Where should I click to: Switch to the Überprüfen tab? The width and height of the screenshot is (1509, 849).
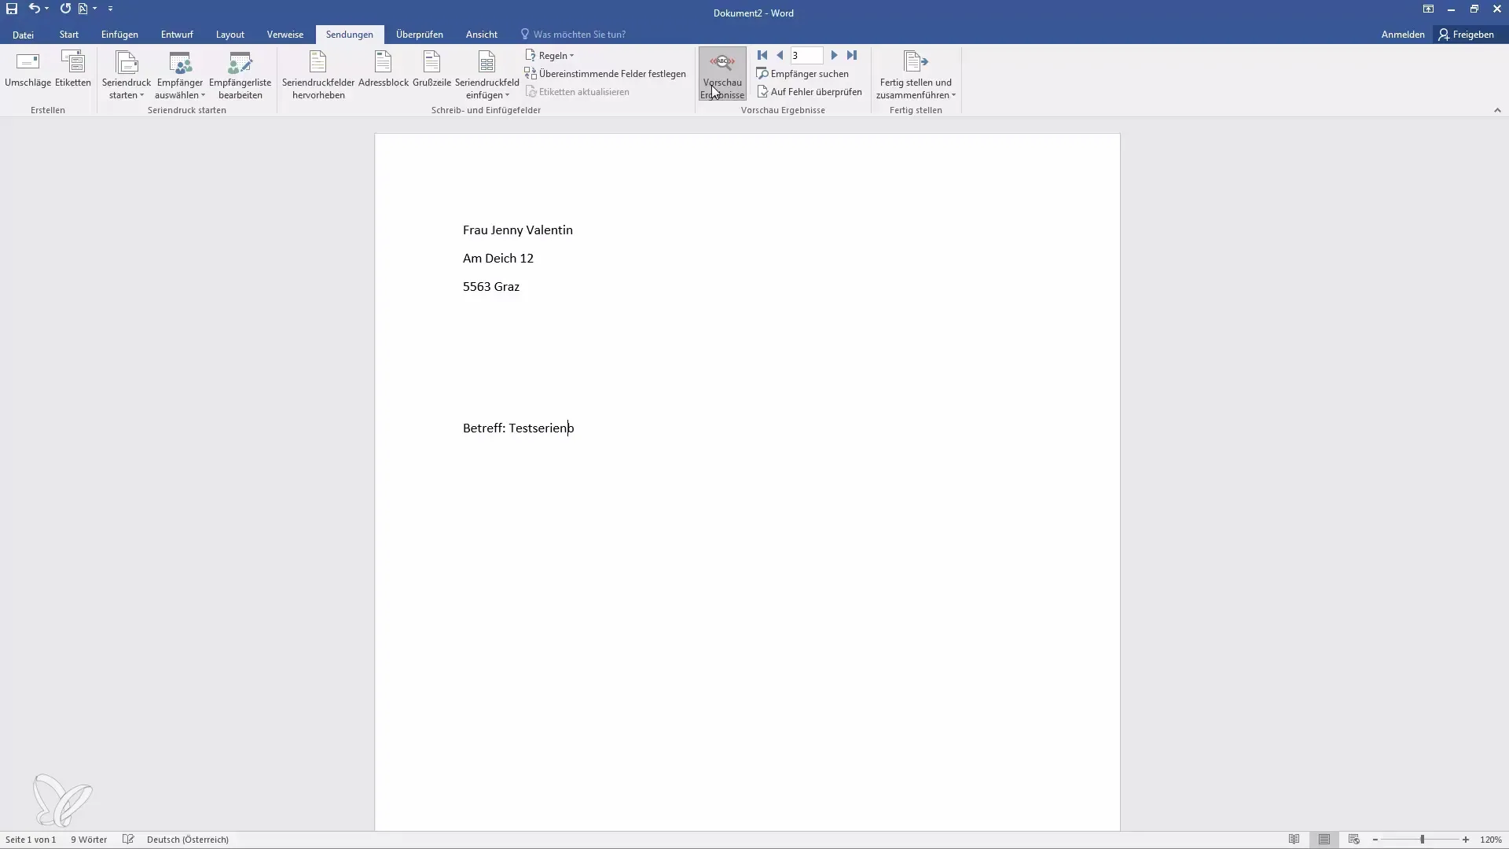419,35
